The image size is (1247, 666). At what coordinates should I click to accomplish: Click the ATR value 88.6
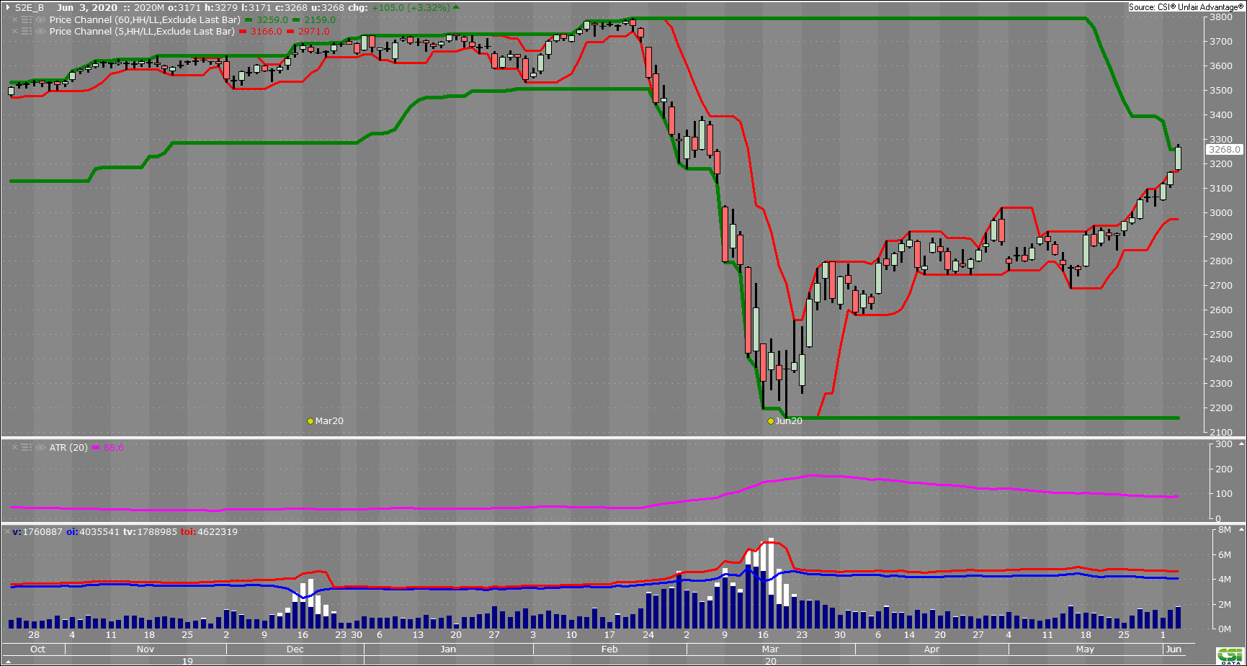click(x=114, y=447)
